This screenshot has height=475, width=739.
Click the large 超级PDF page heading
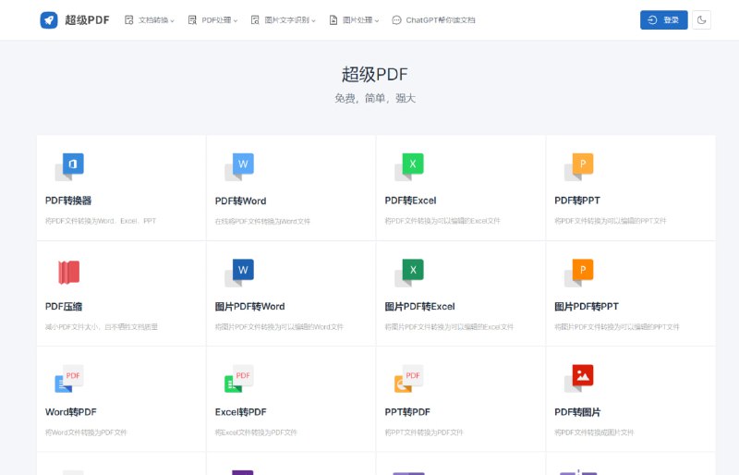coord(375,75)
